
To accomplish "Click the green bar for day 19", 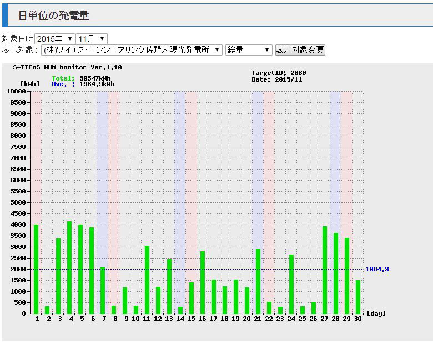I will click(236, 296).
